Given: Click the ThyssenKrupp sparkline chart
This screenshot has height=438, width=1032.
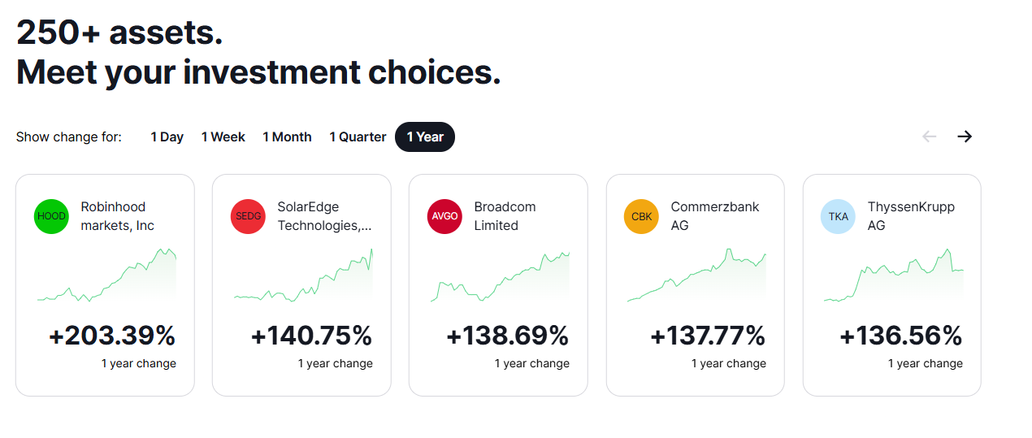Looking at the screenshot, I should coord(893,277).
